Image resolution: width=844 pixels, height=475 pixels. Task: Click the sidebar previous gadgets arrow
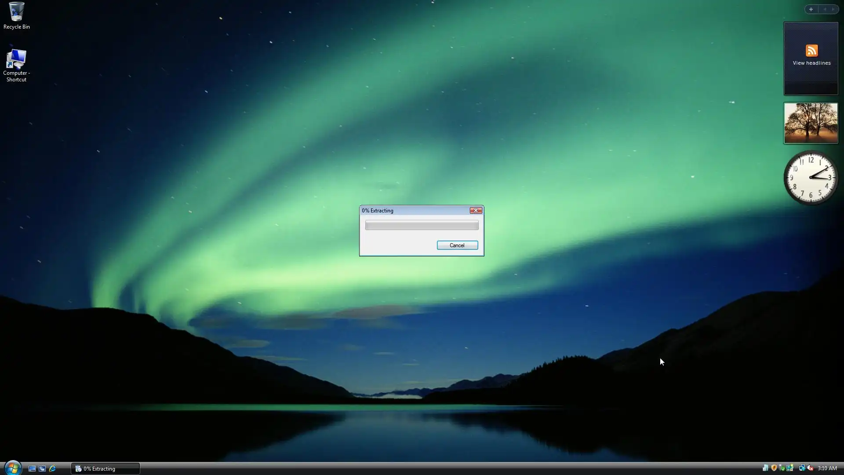[x=825, y=9]
